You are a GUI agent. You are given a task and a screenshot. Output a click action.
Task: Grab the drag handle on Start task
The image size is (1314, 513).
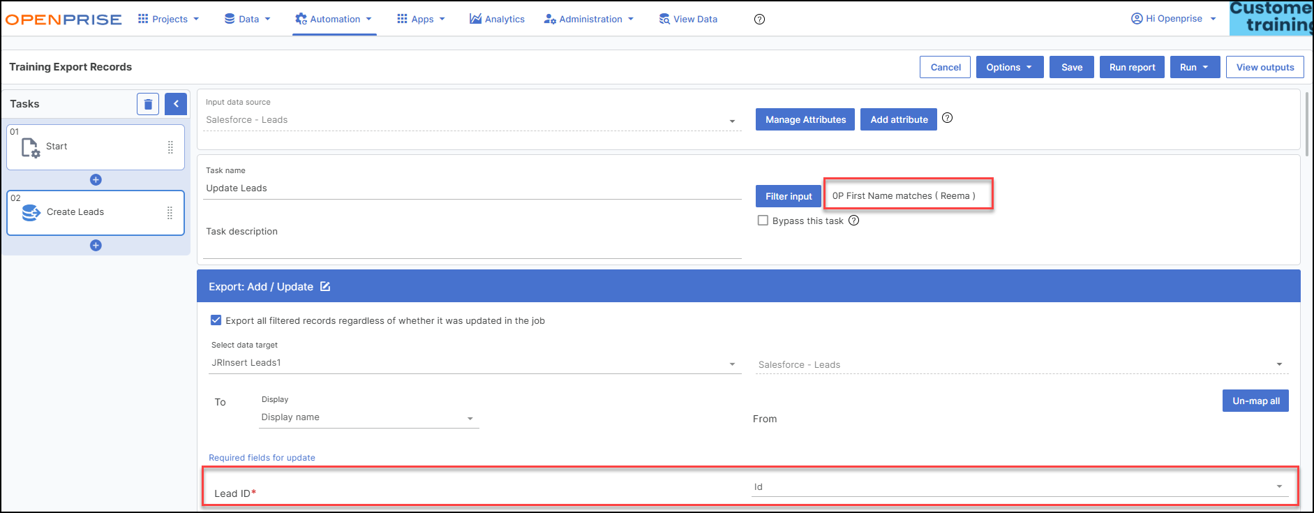click(x=170, y=147)
